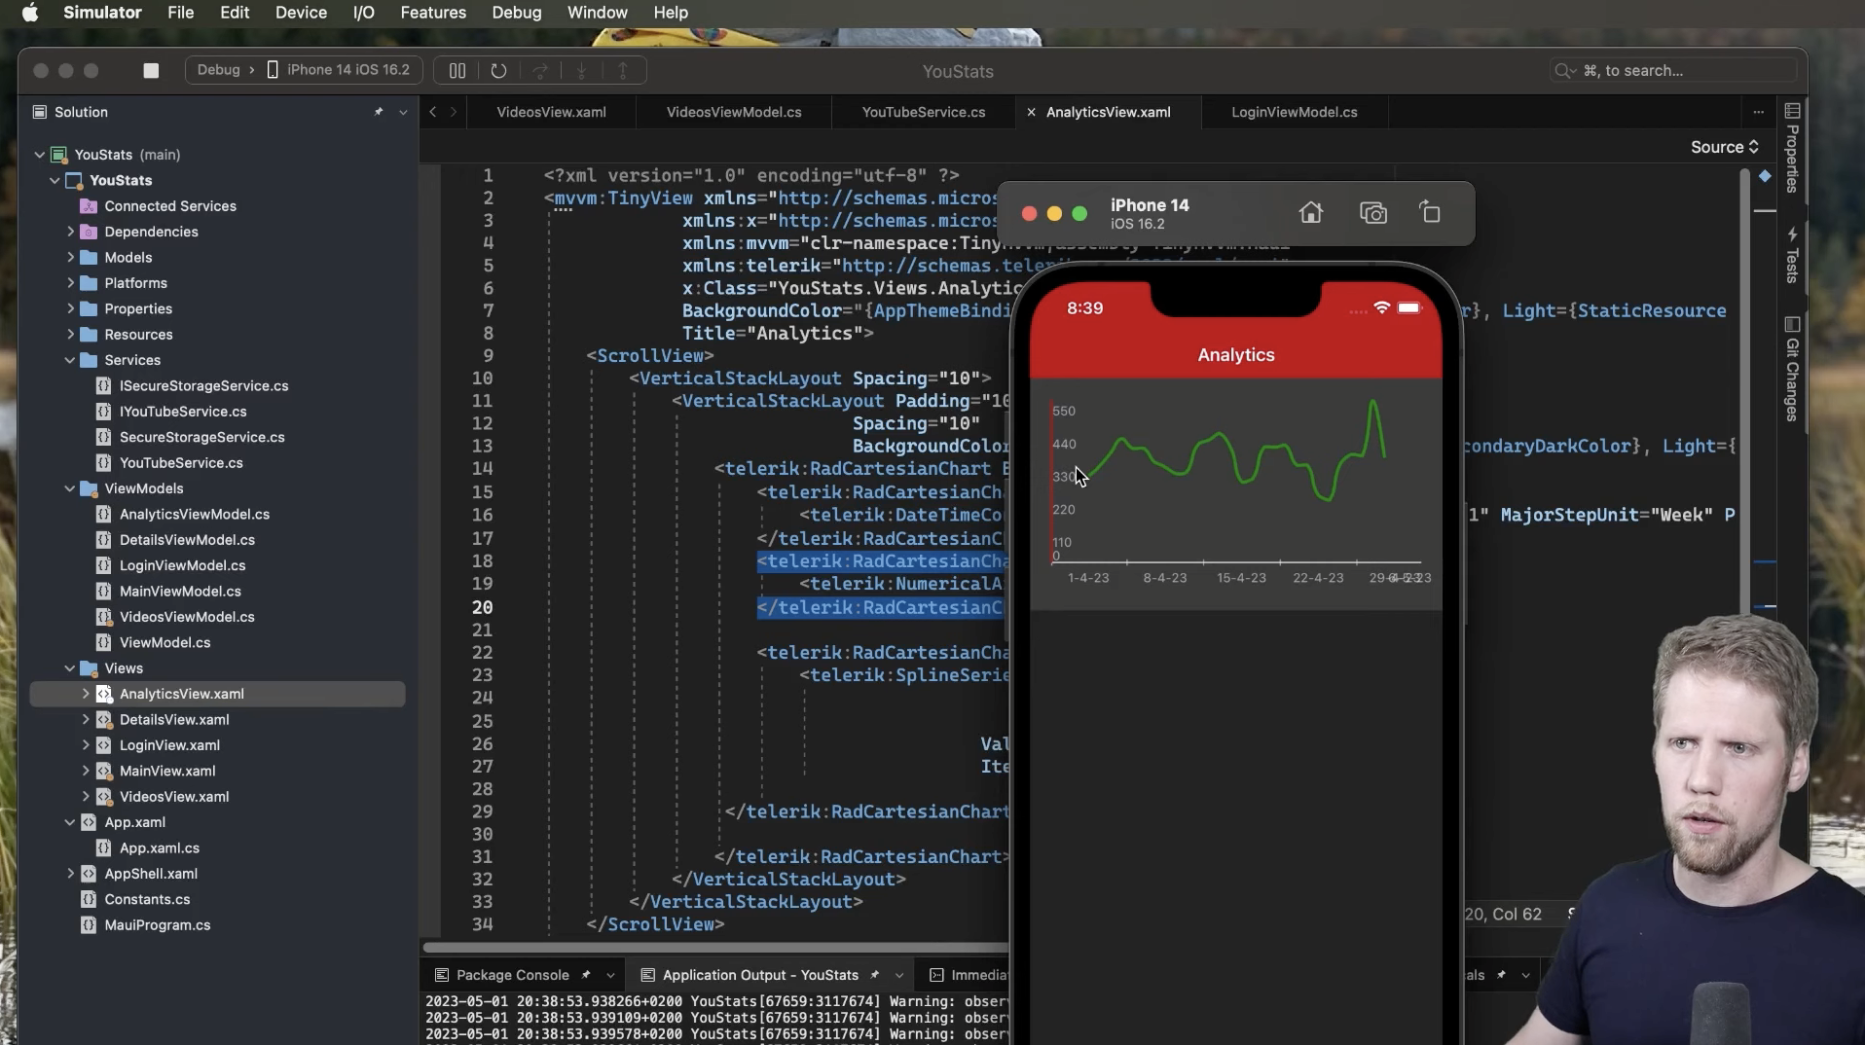Image resolution: width=1865 pixels, height=1045 pixels.
Task: Open the Package Console panel tab
Action: 512,975
